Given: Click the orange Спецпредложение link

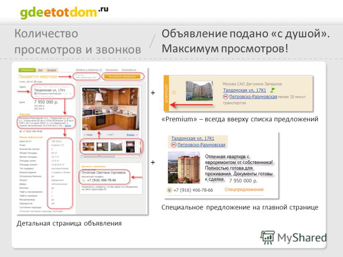Looking at the screenshot, I should click(244, 189).
